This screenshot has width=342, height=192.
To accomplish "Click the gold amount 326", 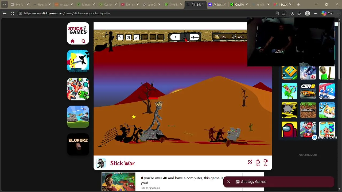I will coord(220,37).
